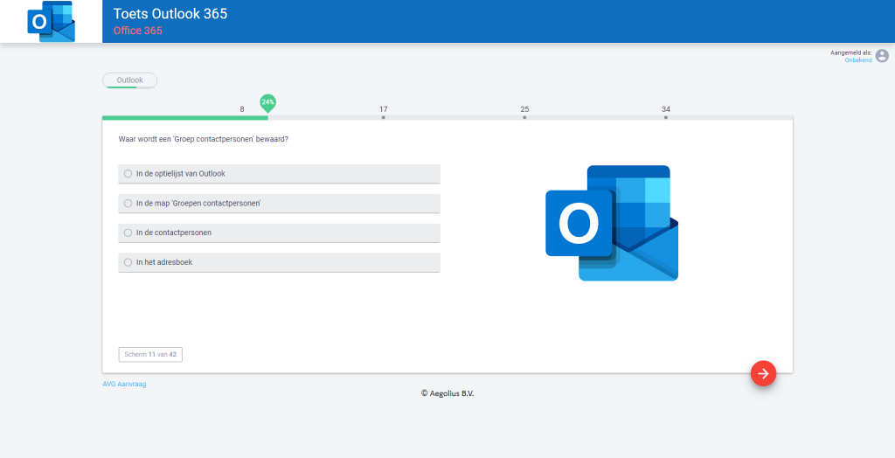This screenshot has height=458, width=895.
Task: Click the large Outlook illustration image
Action: coord(612,223)
